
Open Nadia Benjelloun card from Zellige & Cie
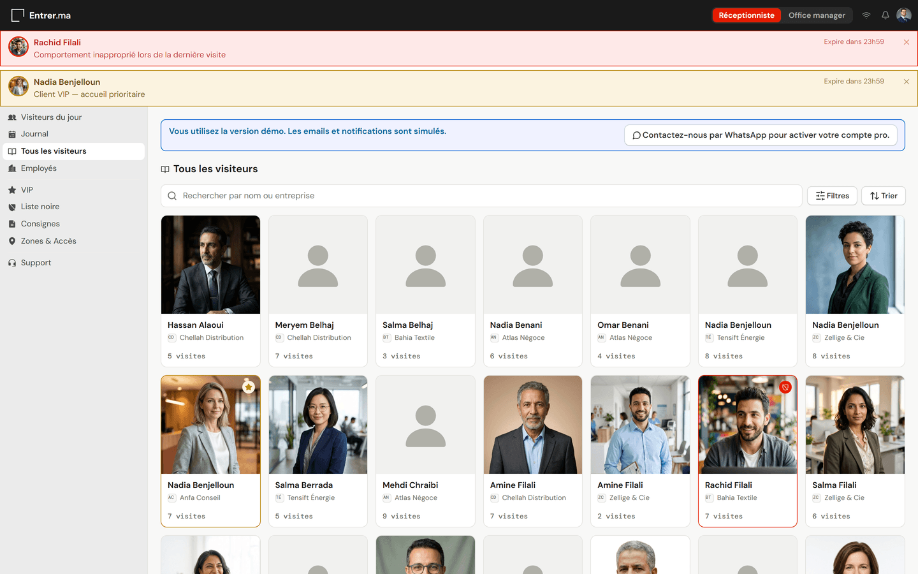point(856,291)
